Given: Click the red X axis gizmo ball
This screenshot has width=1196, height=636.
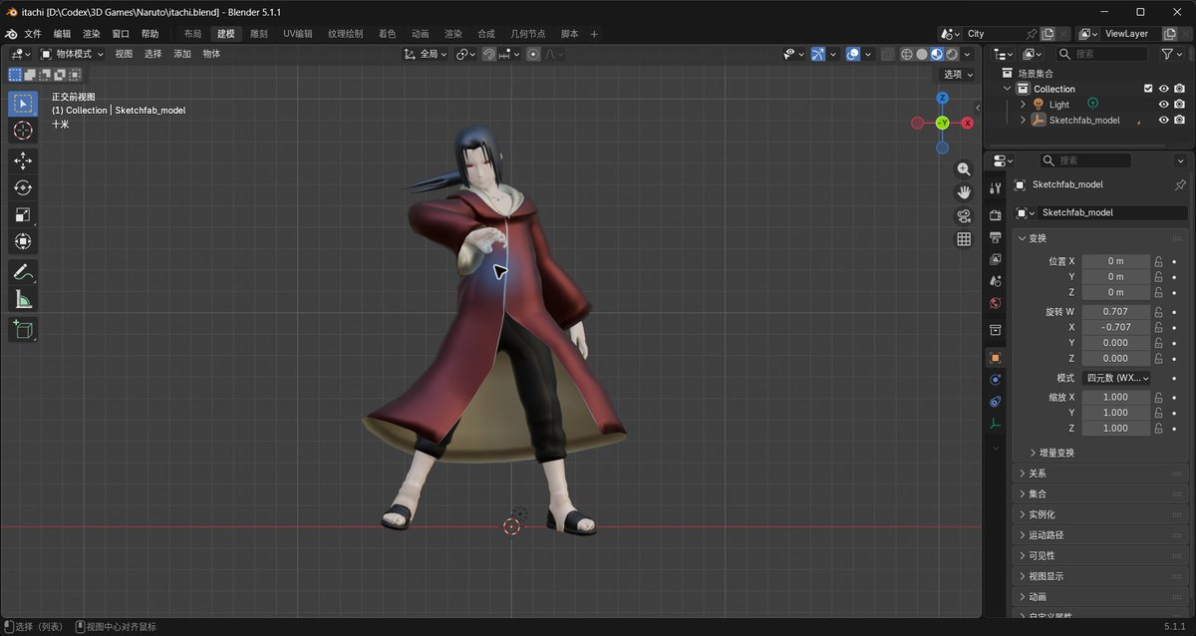Looking at the screenshot, I should click(967, 123).
